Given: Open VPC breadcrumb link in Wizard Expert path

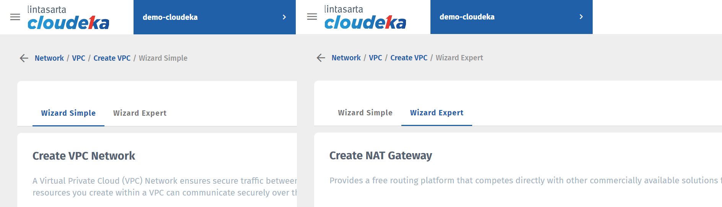Looking at the screenshot, I should click(375, 58).
